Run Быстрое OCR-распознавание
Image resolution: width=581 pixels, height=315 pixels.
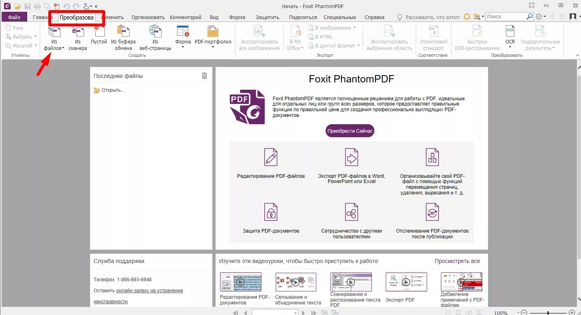pyautogui.click(x=477, y=38)
